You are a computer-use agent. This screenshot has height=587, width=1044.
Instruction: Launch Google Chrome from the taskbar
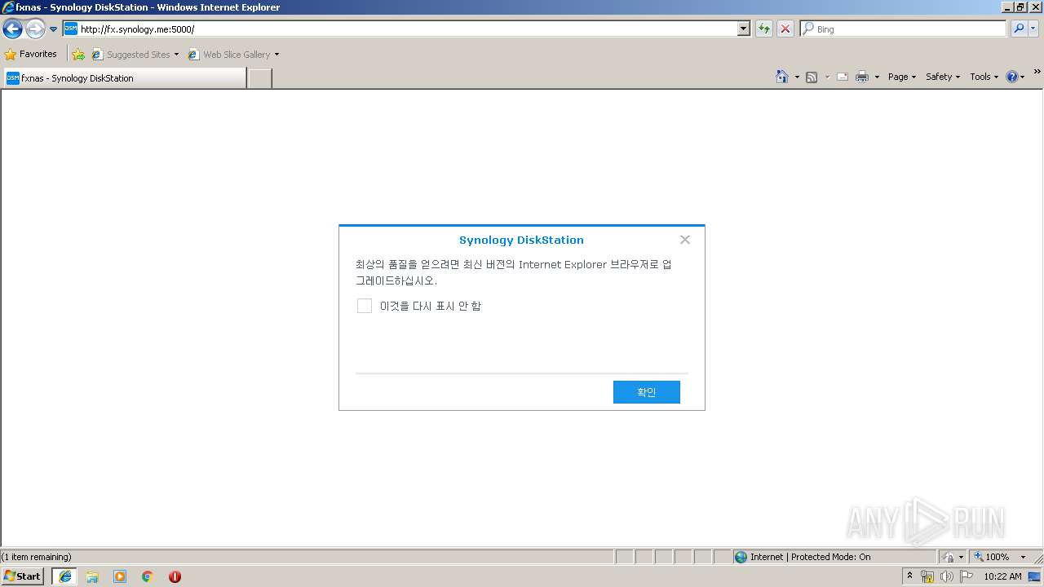(x=148, y=576)
